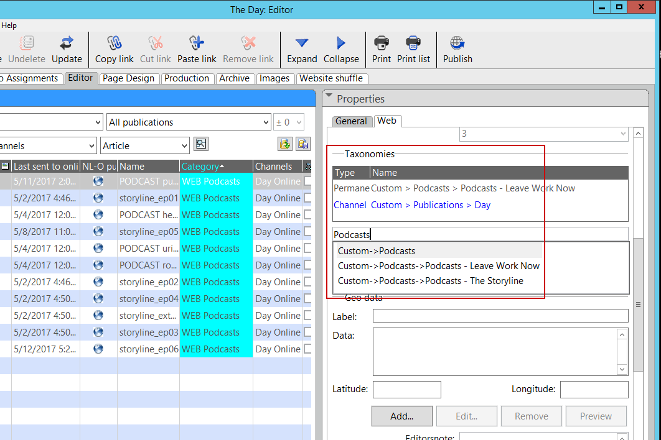This screenshot has height=440, width=661.
Task: Tick checkbox in PODCAST pu... row
Action: pos(307,181)
